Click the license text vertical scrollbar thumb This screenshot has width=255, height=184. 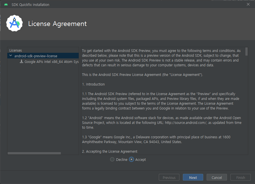(x=247, y=52)
